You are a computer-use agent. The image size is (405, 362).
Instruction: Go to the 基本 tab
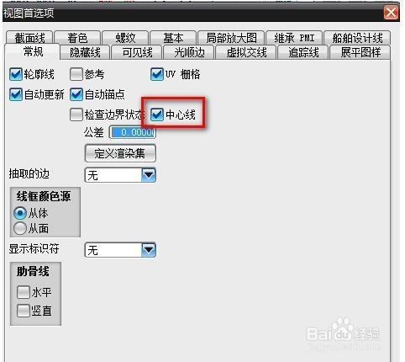tap(173, 38)
